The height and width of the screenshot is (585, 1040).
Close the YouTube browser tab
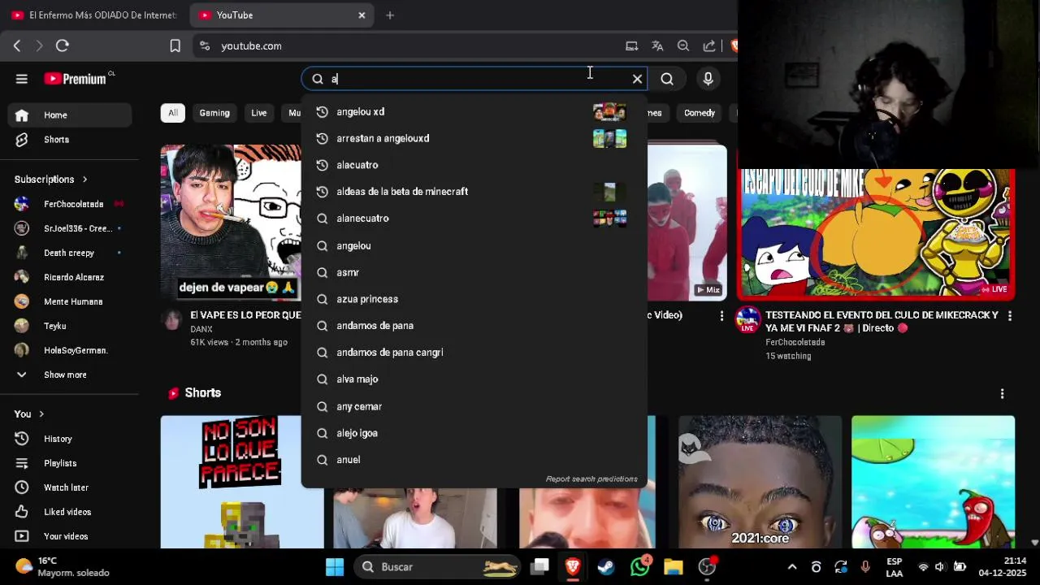click(x=362, y=15)
